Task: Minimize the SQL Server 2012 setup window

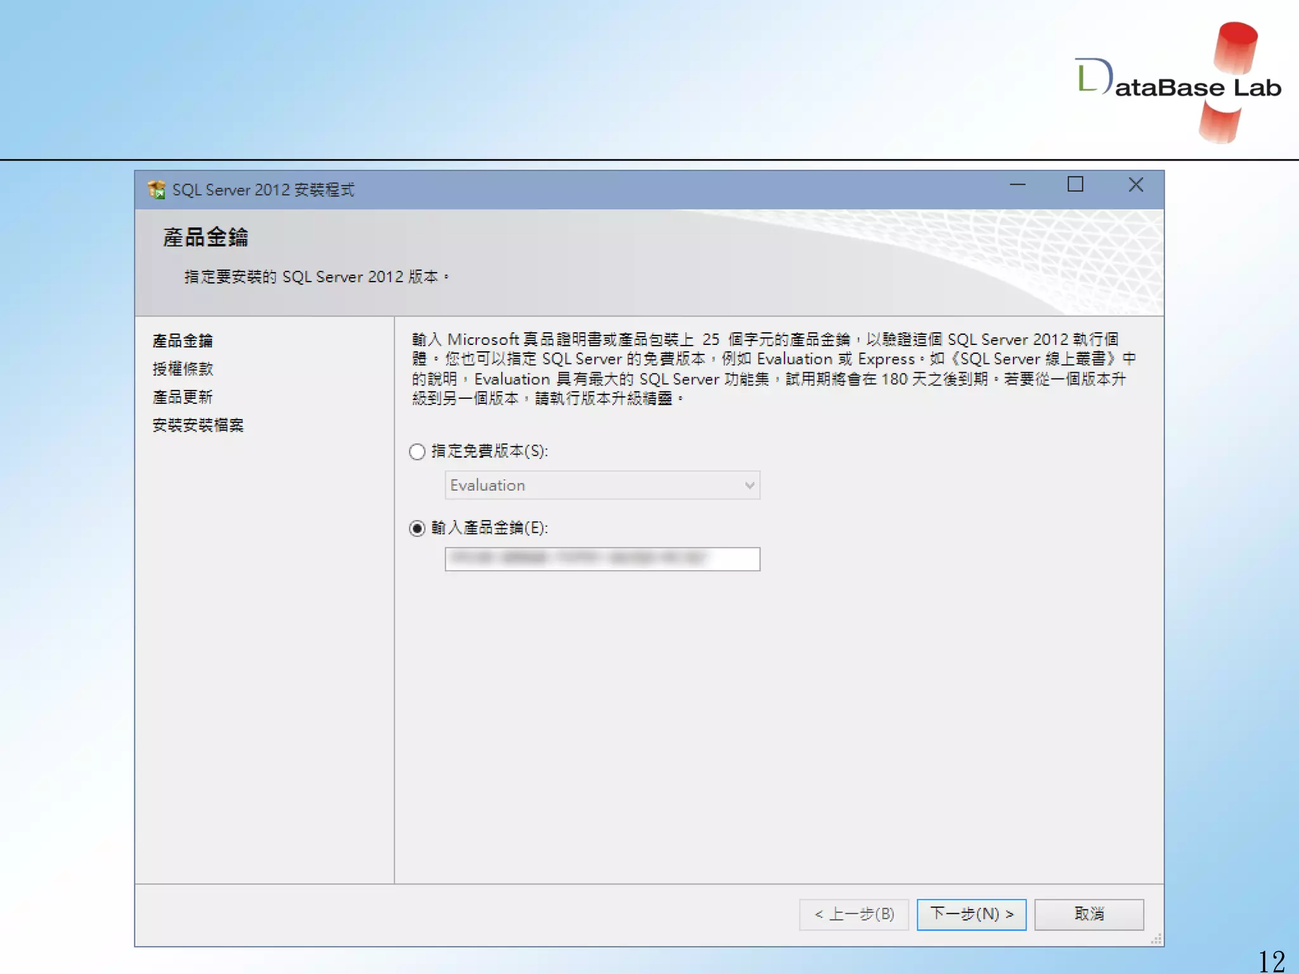Action: (1017, 185)
